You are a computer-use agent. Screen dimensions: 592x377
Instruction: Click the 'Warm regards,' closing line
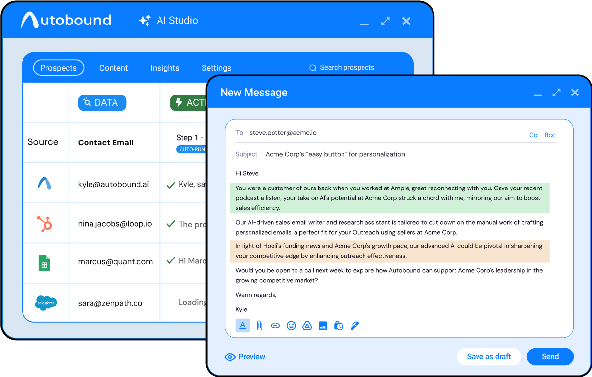coord(256,295)
